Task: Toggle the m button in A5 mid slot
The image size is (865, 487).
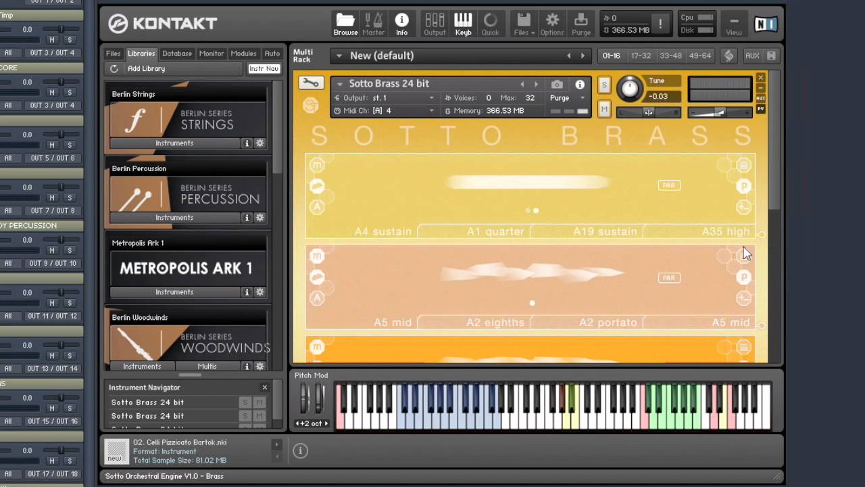Action: click(317, 256)
